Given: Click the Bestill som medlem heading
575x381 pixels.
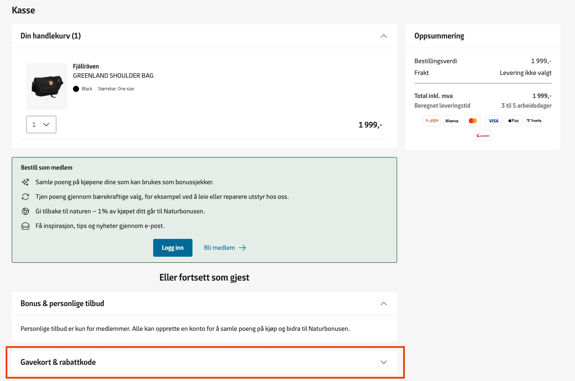Looking at the screenshot, I should (47, 168).
